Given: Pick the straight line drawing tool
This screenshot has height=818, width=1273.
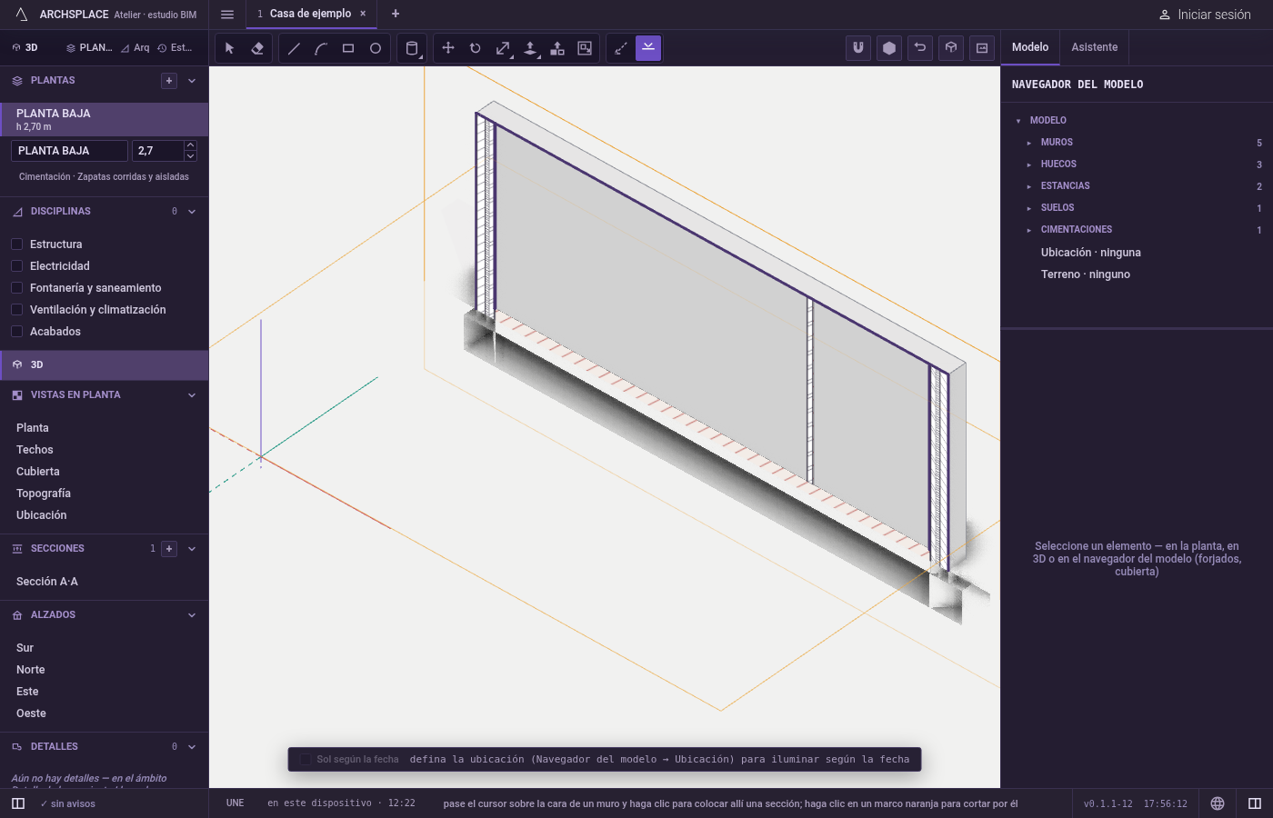Looking at the screenshot, I should point(294,48).
